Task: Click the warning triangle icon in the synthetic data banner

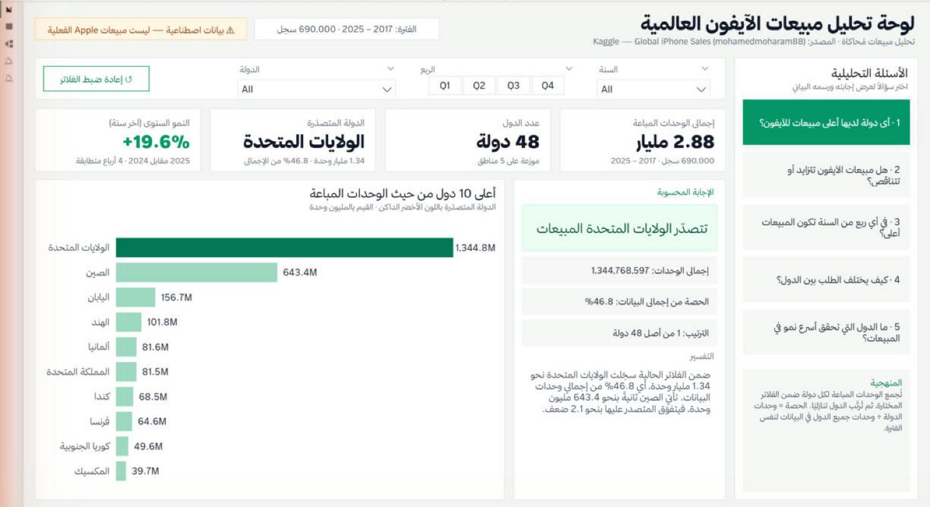Action: 230,29
